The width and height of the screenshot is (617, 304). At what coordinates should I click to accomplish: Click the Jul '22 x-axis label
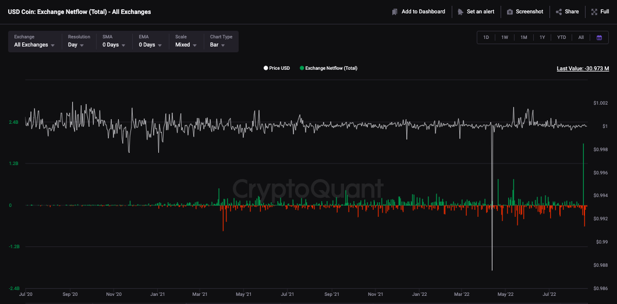tap(549, 294)
